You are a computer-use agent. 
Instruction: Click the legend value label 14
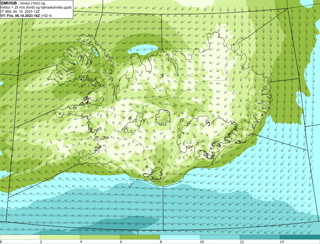(282, 242)
